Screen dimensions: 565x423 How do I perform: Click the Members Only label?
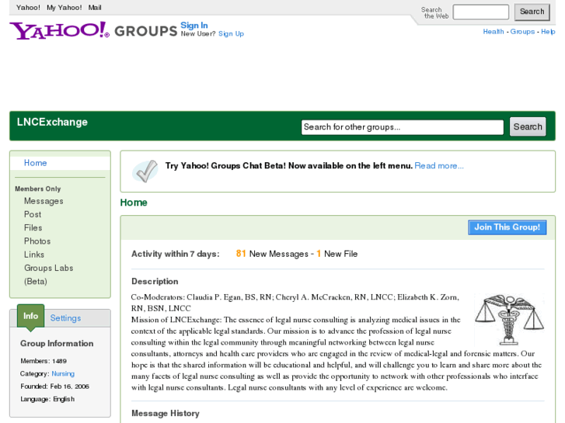click(38, 189)
